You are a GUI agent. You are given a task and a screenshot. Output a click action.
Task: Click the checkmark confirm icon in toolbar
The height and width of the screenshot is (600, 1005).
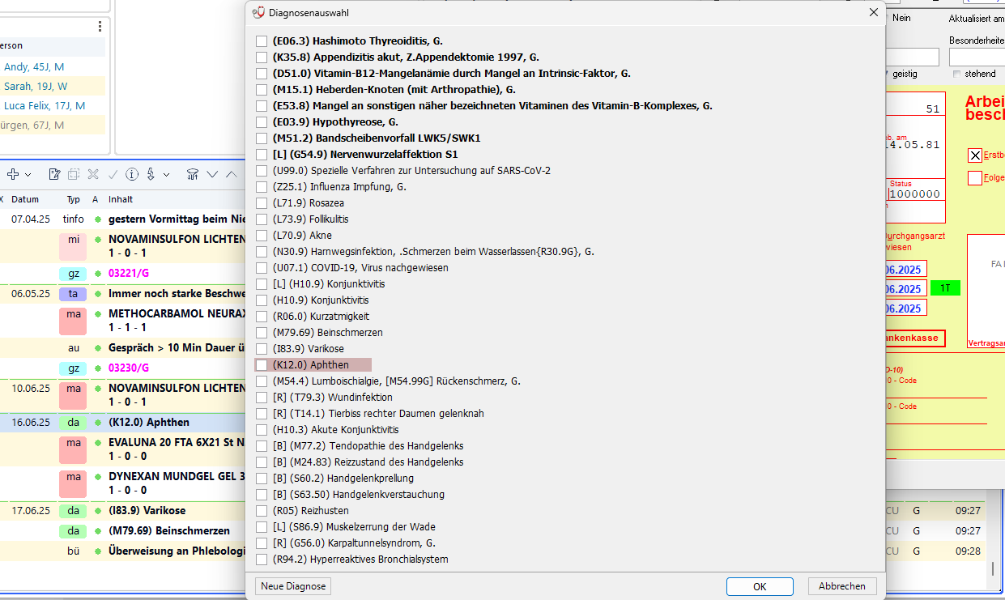[x=113, y=174]
